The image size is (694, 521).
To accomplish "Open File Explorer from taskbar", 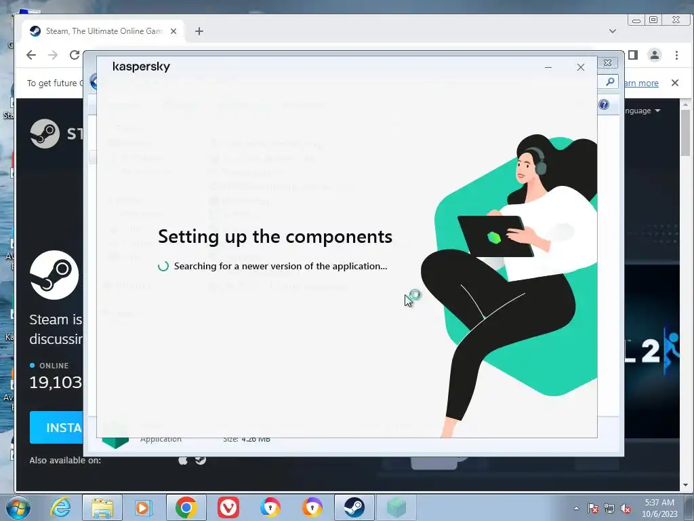I will (102, 507).
